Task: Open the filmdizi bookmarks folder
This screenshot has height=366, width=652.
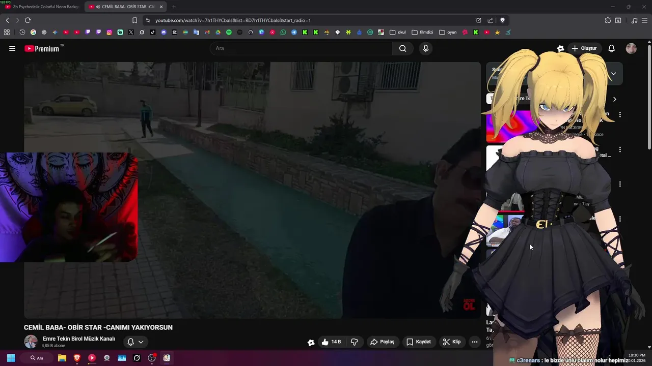Action: click(x=422, y=32)
